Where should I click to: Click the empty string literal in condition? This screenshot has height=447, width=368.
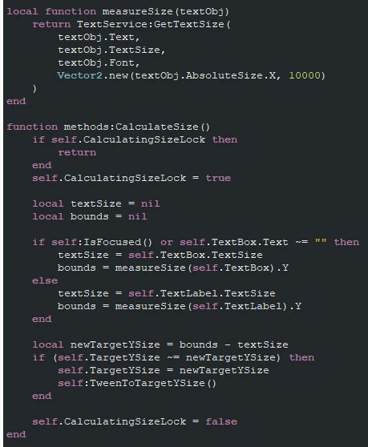tap(321, 241)
